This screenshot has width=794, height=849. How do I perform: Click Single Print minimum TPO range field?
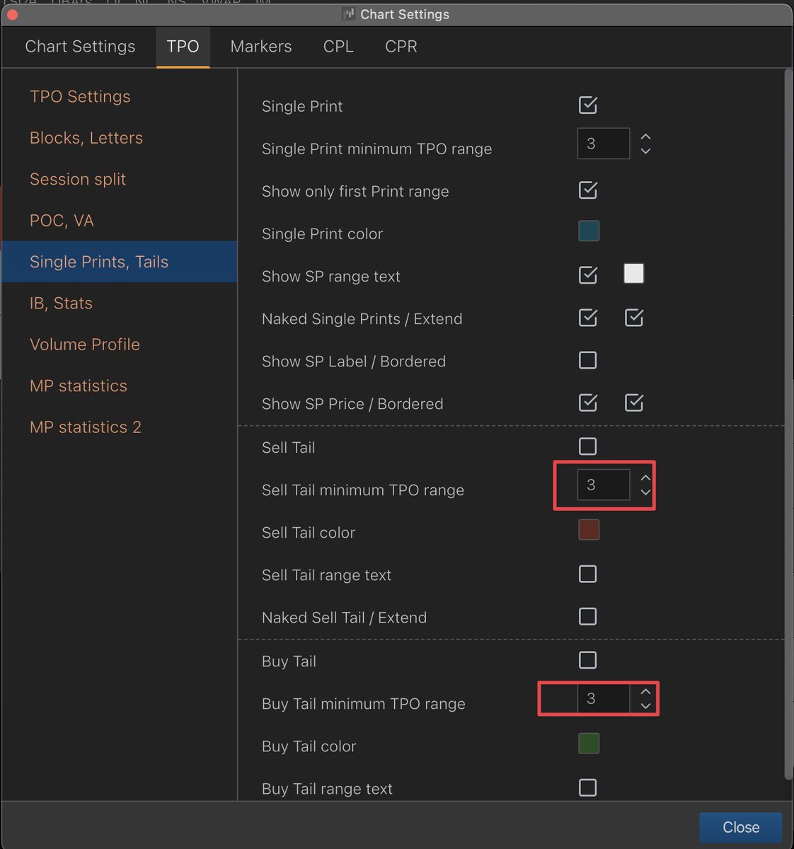click(x=604, y=144)
